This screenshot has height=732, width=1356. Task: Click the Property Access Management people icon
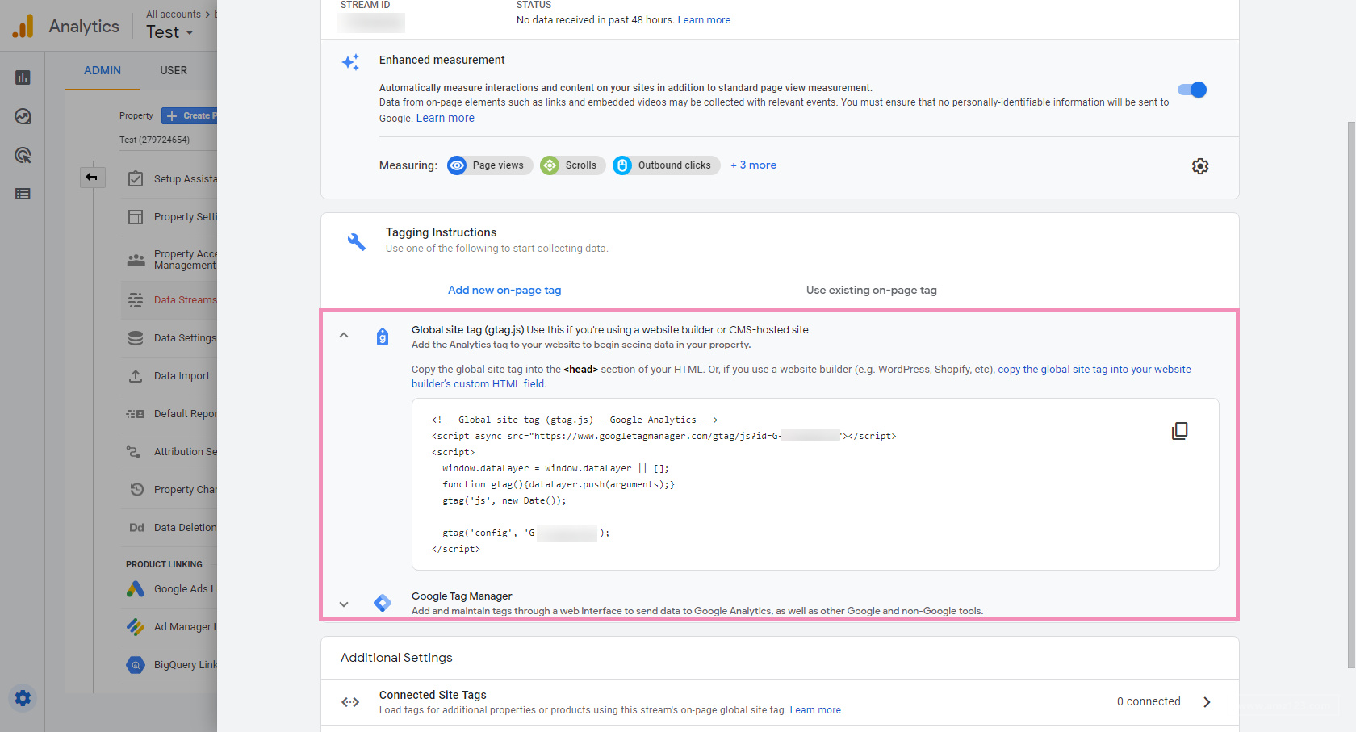coord(136,260)
